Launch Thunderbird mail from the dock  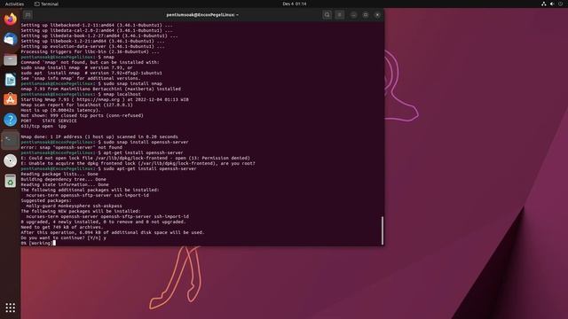pos(10,39)
